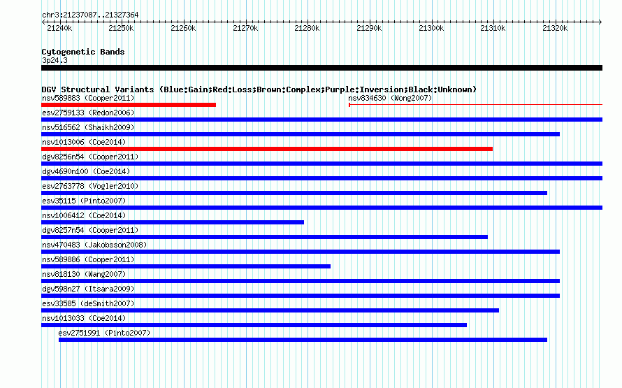Screen dimensions: 622x388
Task: Click the nsv1006412 (Coe2014) blue gain bar
Action: (x=173, y=222)
